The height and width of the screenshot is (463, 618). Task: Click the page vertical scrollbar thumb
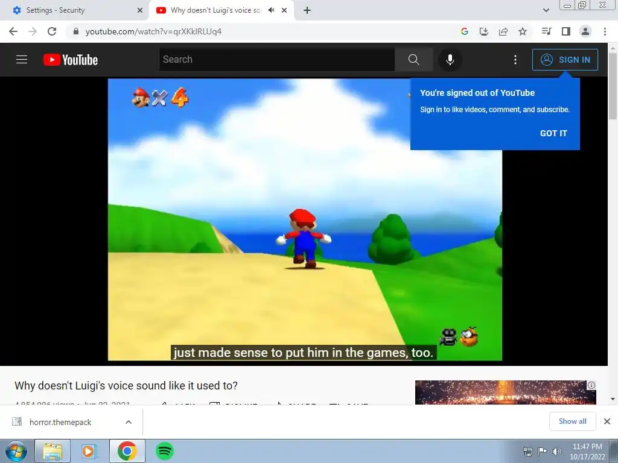tap(613, 86)
